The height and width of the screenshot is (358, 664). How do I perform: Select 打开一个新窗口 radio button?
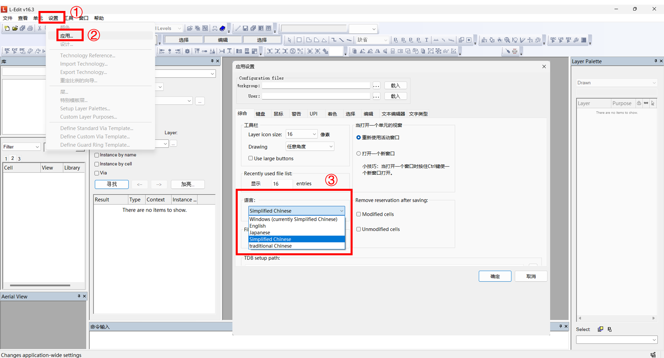(x=359, y=154)
